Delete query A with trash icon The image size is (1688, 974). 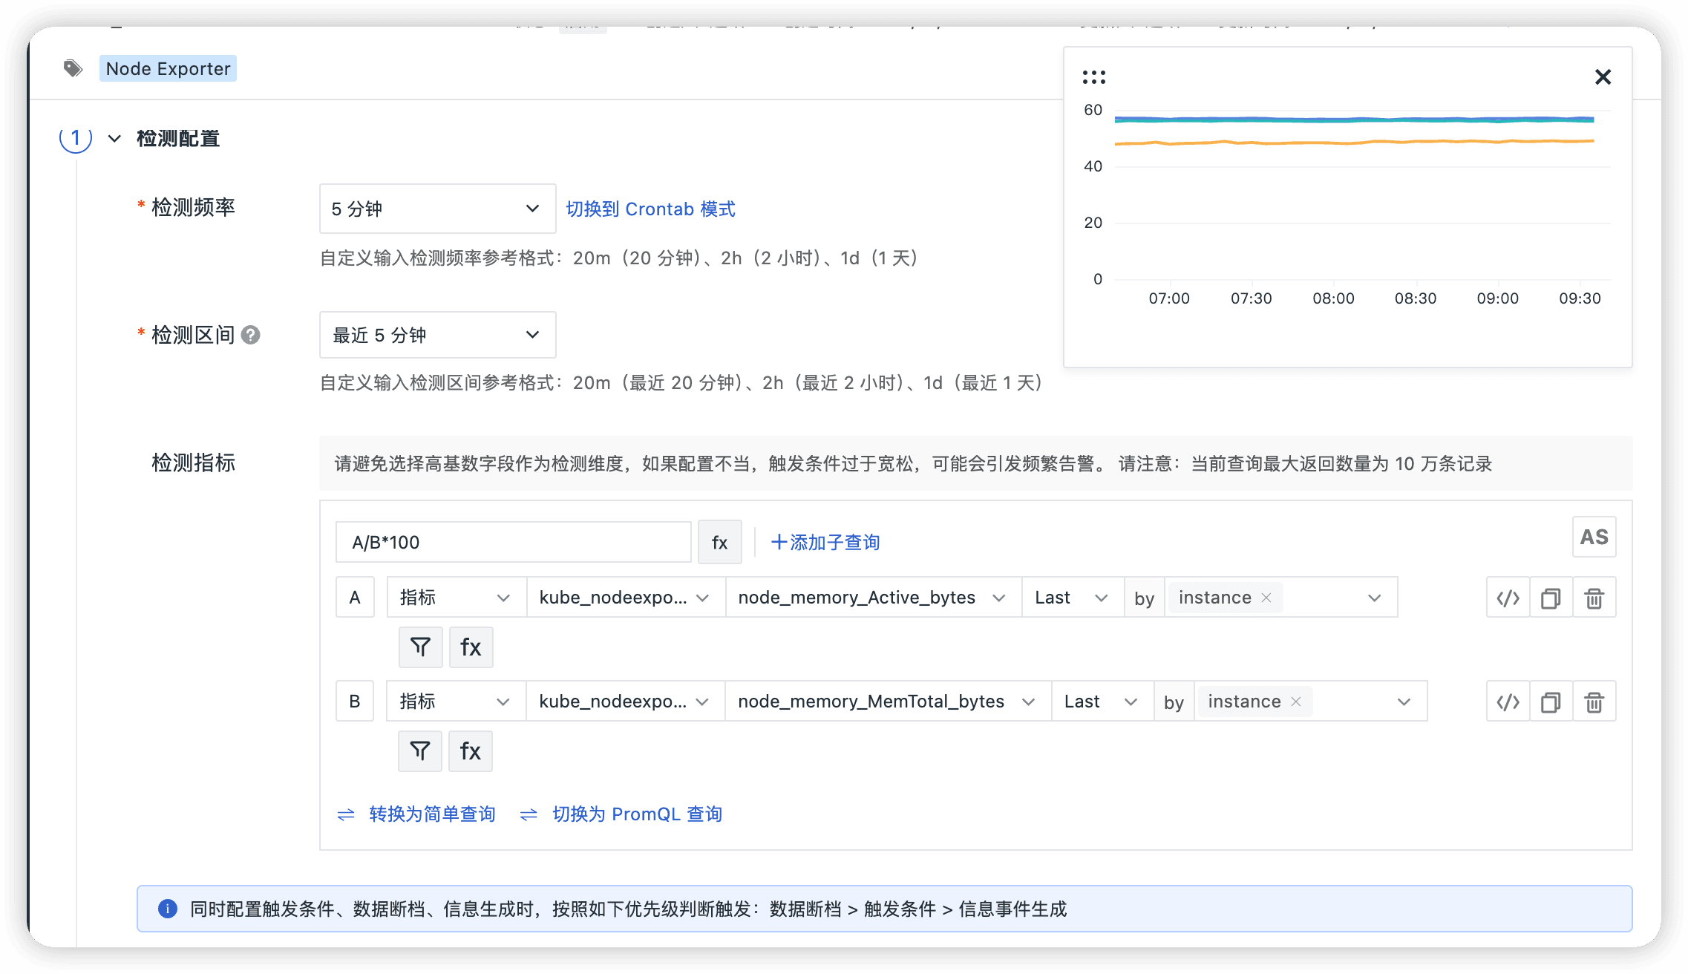pyautogui.click(x=1594, y=598)
